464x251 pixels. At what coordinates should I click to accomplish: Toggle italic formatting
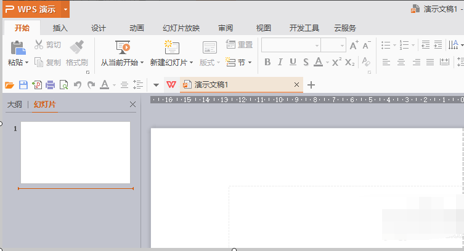tap(280, 62)
